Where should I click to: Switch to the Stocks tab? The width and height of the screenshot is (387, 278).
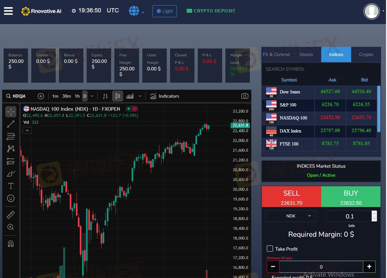coord(306,54)
